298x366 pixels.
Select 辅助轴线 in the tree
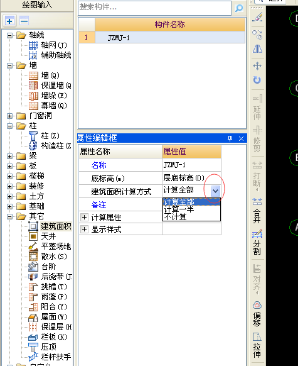click(x=50, y=55)
